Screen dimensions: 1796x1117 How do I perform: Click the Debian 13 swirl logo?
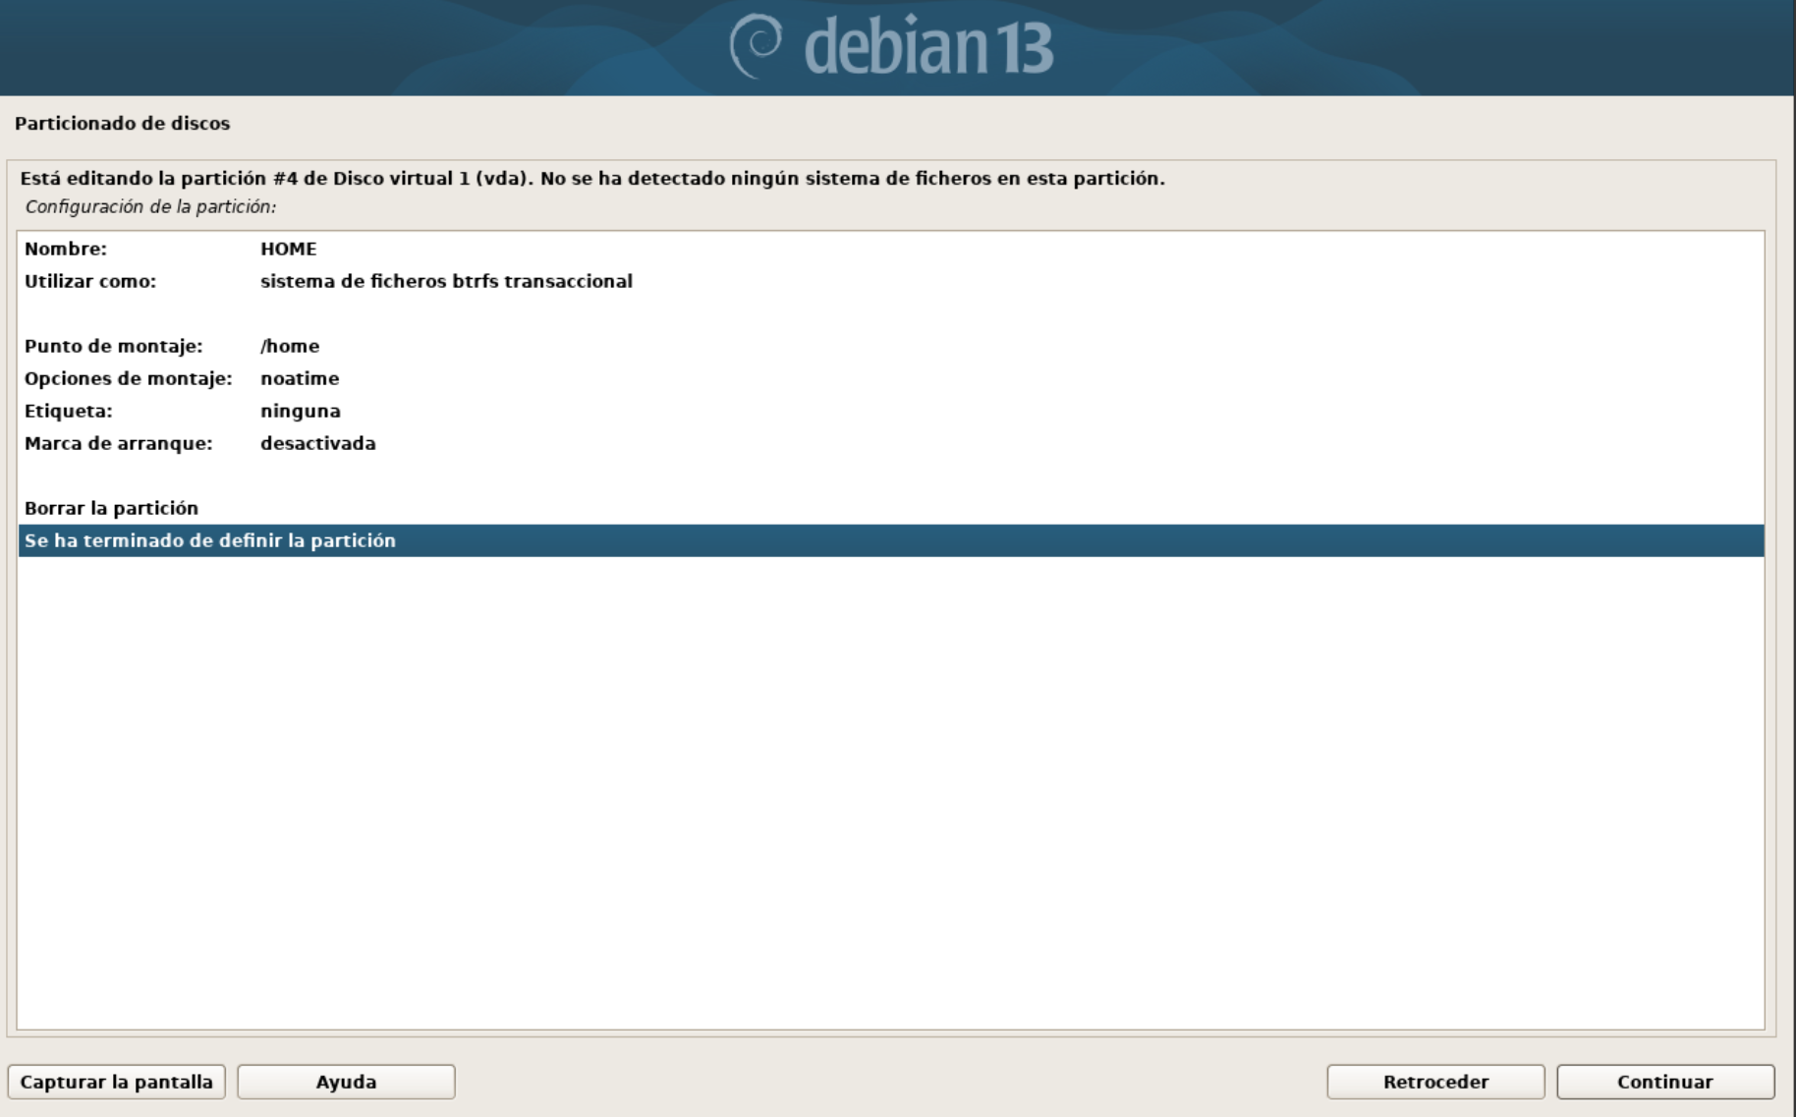point(756,46)
